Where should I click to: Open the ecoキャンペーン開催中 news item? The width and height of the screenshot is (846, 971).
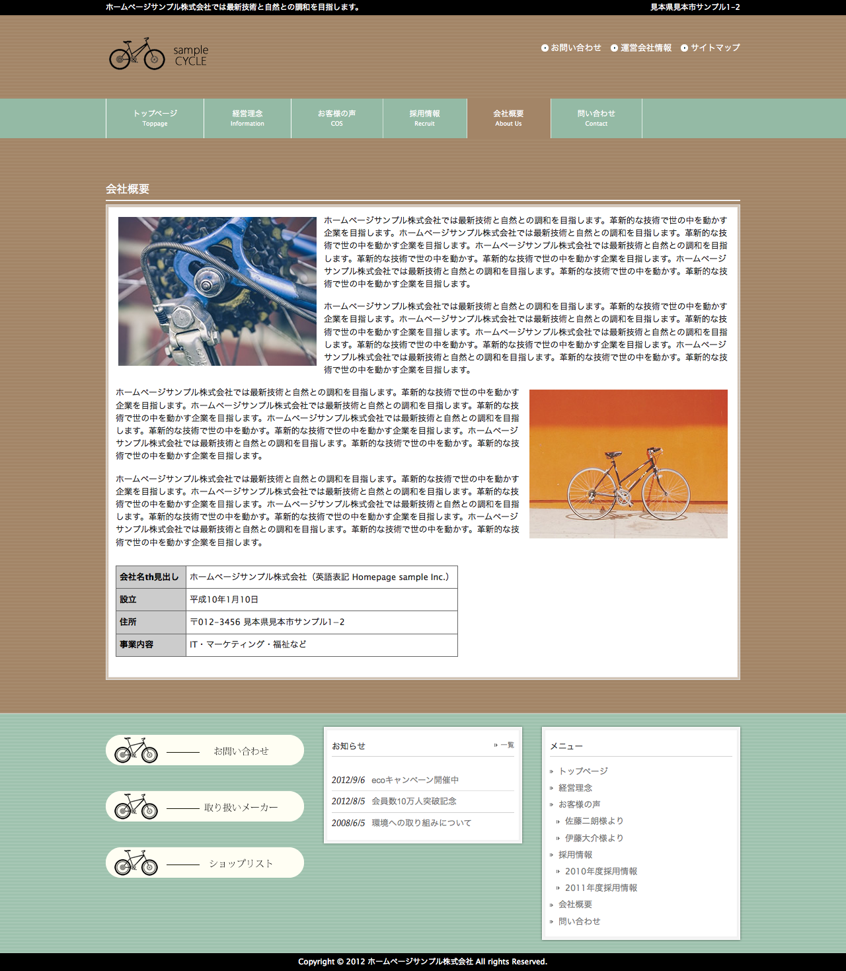point(414,780)
